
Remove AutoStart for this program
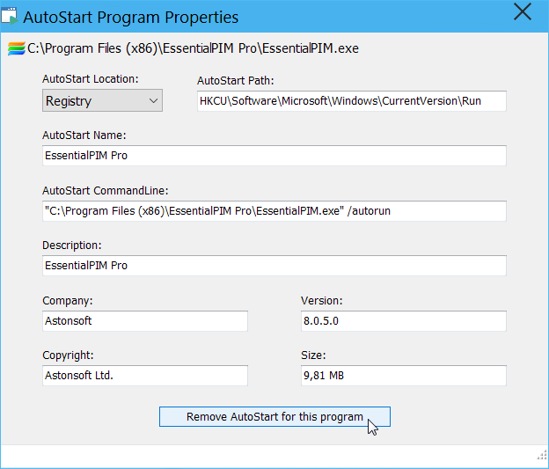[274, 417]
